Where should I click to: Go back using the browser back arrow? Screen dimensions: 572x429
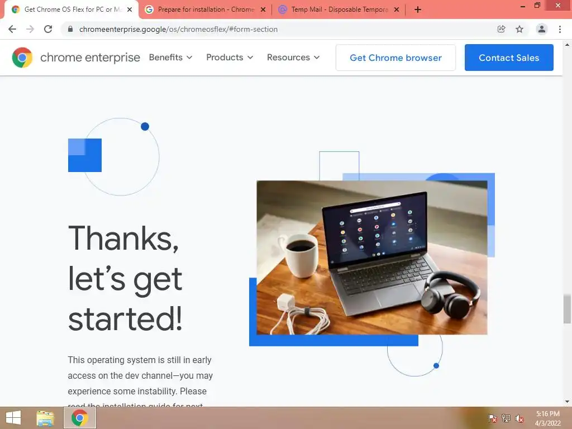(12, 29)
